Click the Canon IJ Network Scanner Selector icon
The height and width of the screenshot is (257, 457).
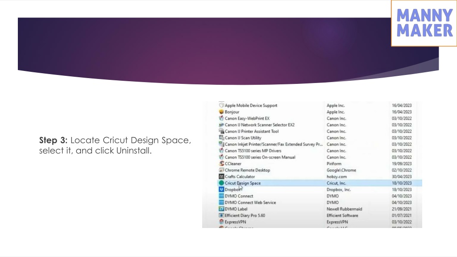(221, 125)
